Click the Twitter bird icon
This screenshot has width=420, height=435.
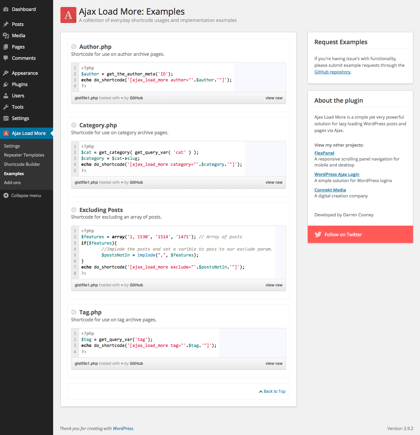point(318,235)
